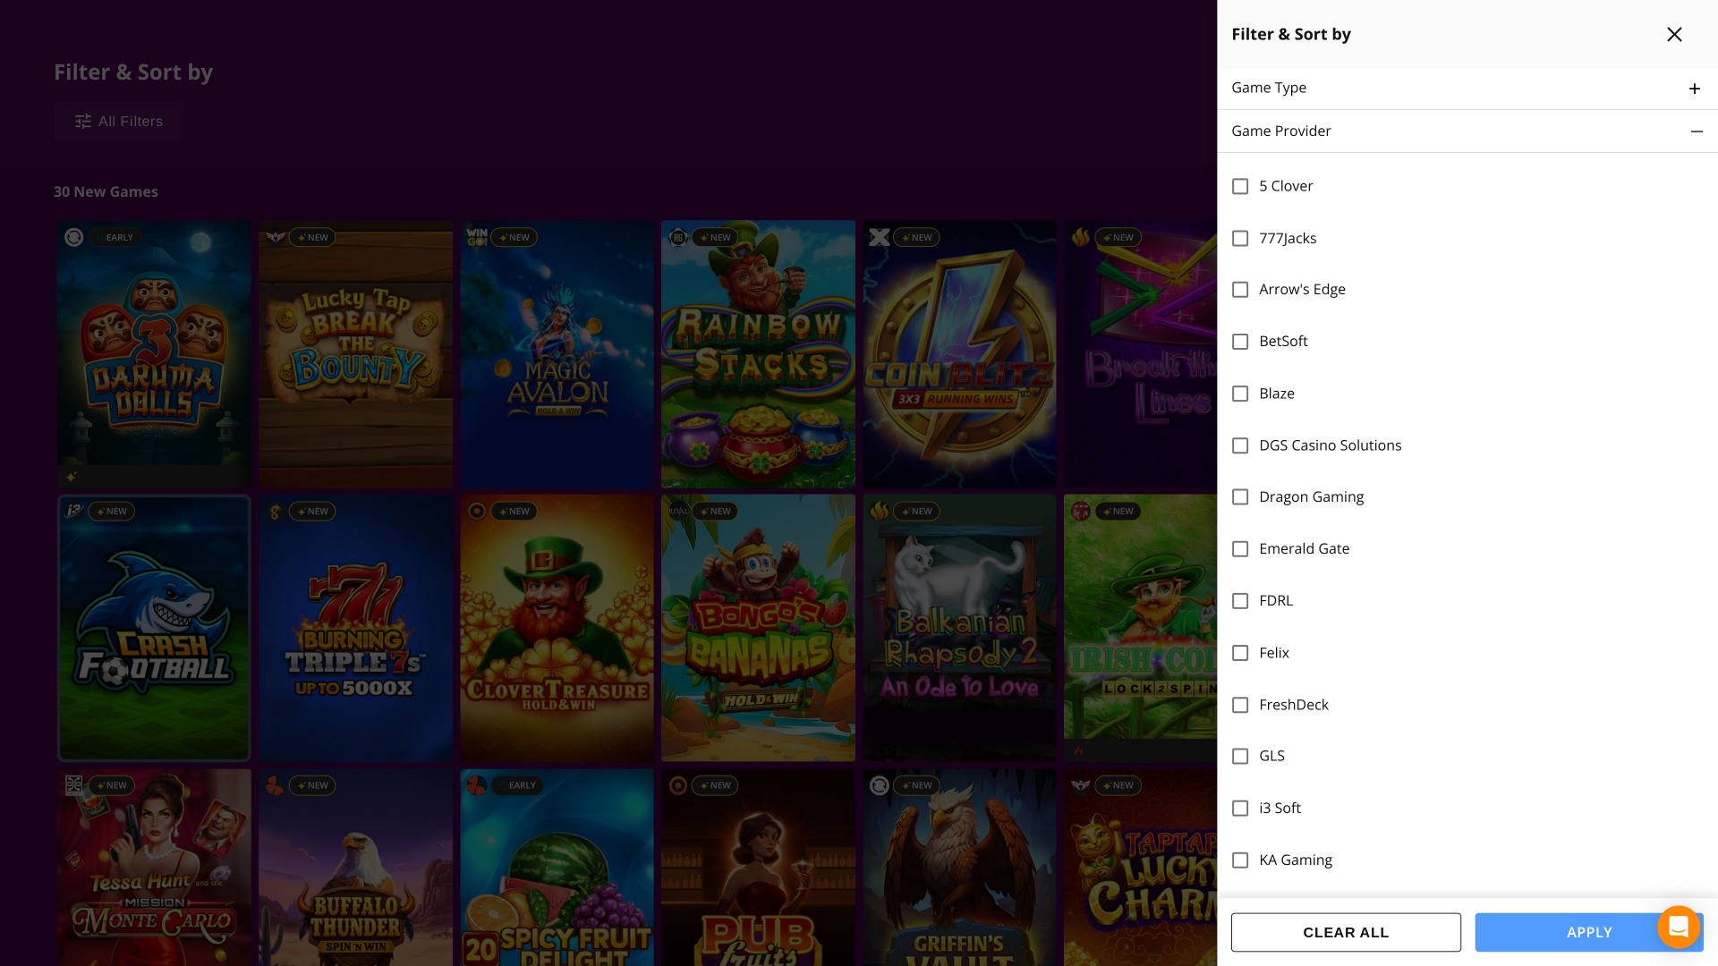Check the Dragon Gaming provider
Image resolution: width=1718 pixels, height=966 pixels.
(x=1240, y=496)
